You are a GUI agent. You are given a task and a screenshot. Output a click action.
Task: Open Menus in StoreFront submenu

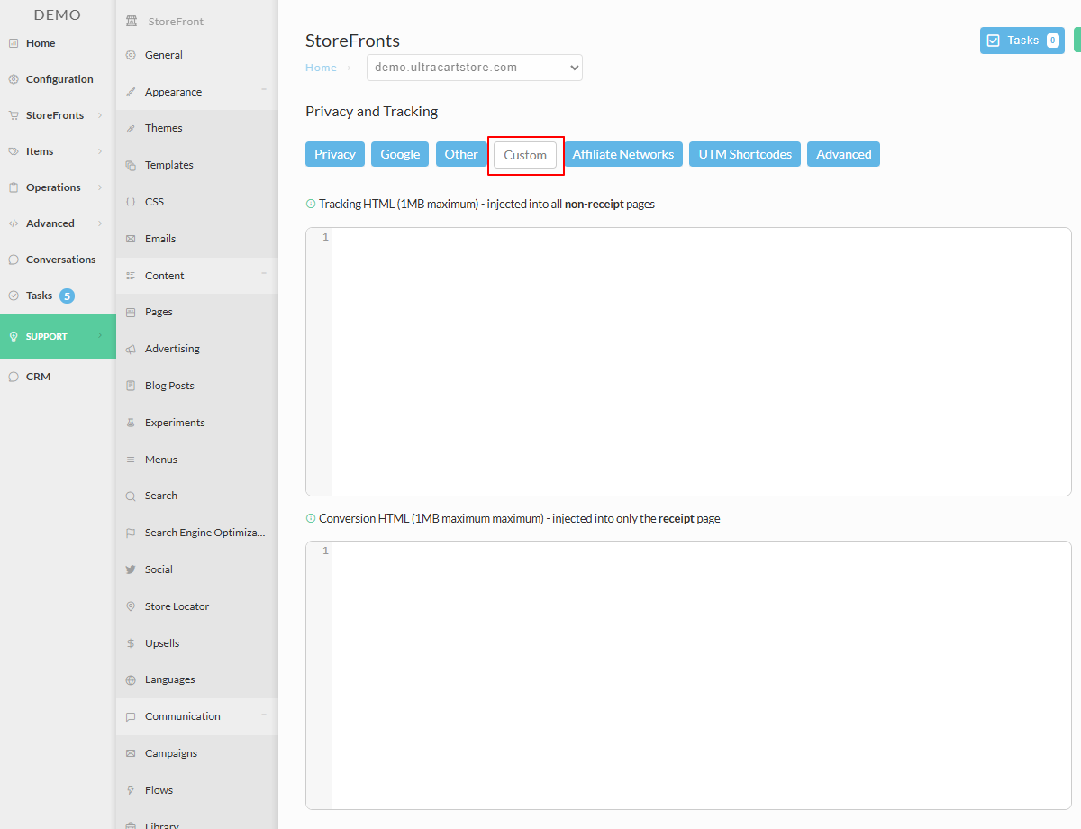[161, 460]
